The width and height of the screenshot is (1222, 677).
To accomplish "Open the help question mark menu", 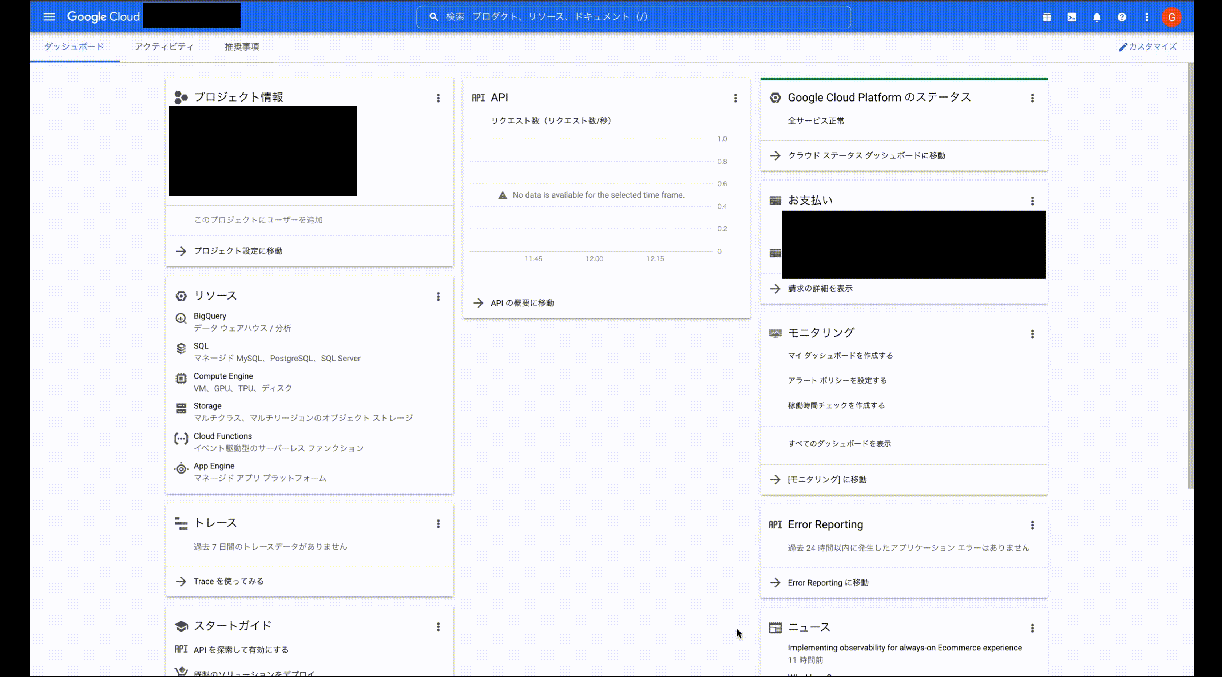I will pos(1122,17).
